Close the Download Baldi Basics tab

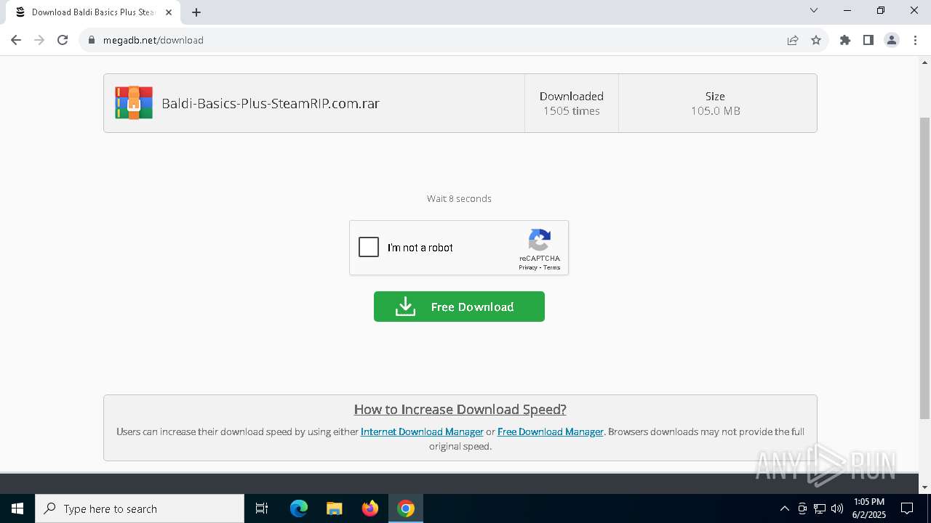tap(169, 12)
